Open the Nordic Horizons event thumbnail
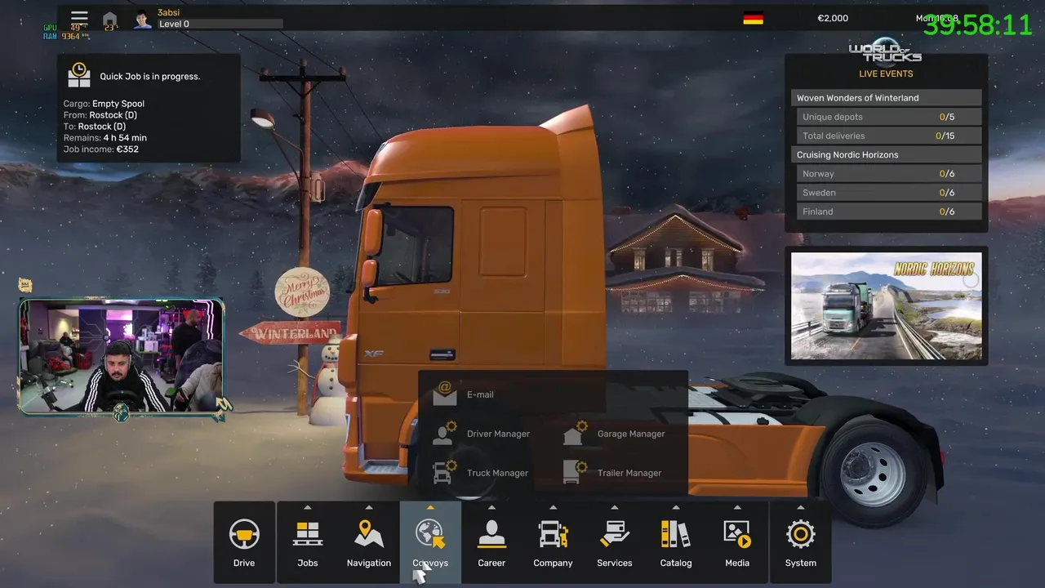Image resolution: width=1045 pixels, height=588 pixels. click(x=887, y=306)
